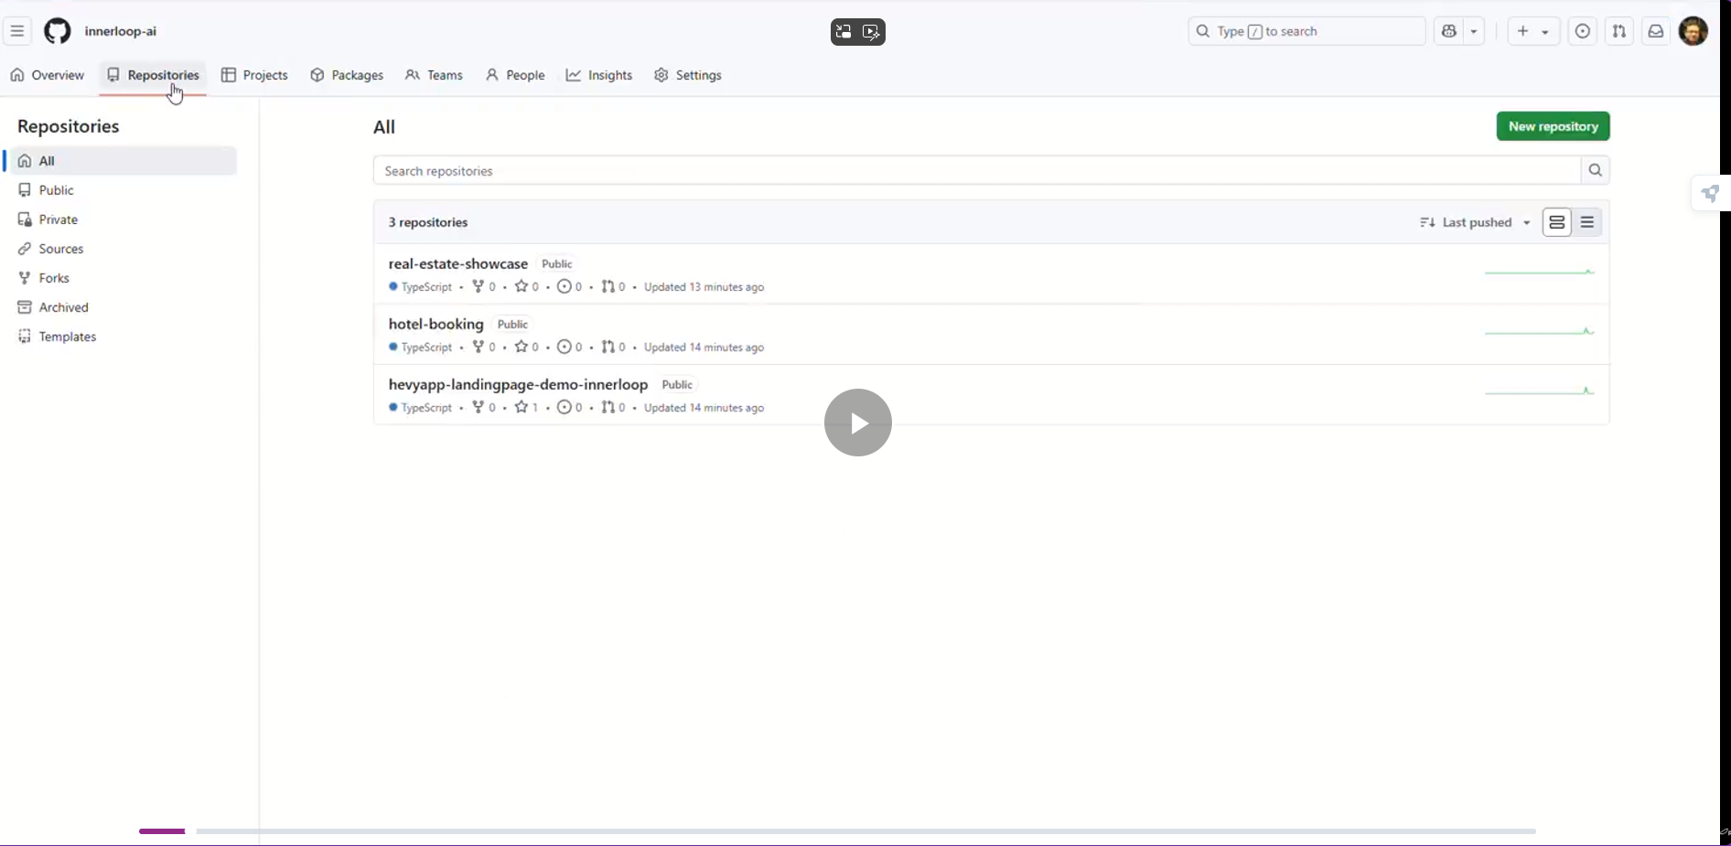Image resolution: width=1731 pixels, height=846 pixels.
Task: Click stars count of real-estate-showcase
Action: (x=527, y=287)
